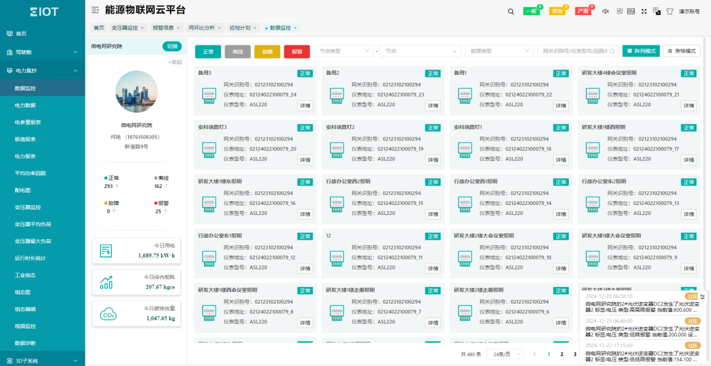The image size is (711, 366).
Task: Click the muted speaker alarm sound icon
Action: (606, 11)
